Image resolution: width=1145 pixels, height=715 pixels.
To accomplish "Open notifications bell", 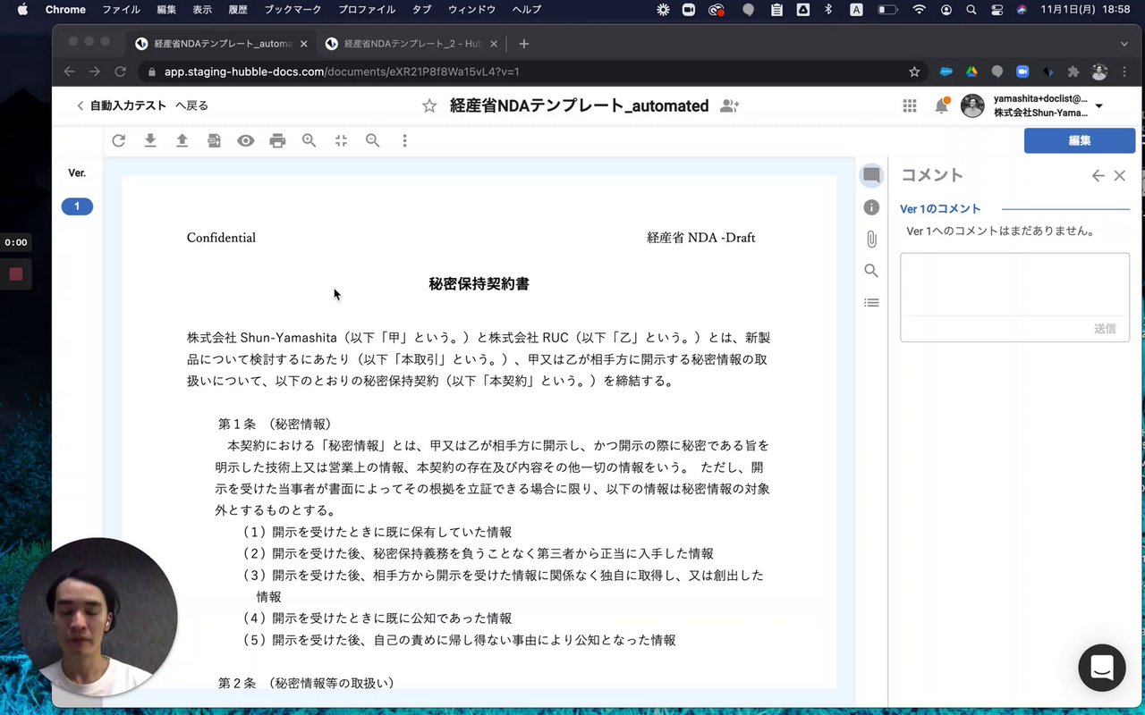I will [x=941, y=106].
